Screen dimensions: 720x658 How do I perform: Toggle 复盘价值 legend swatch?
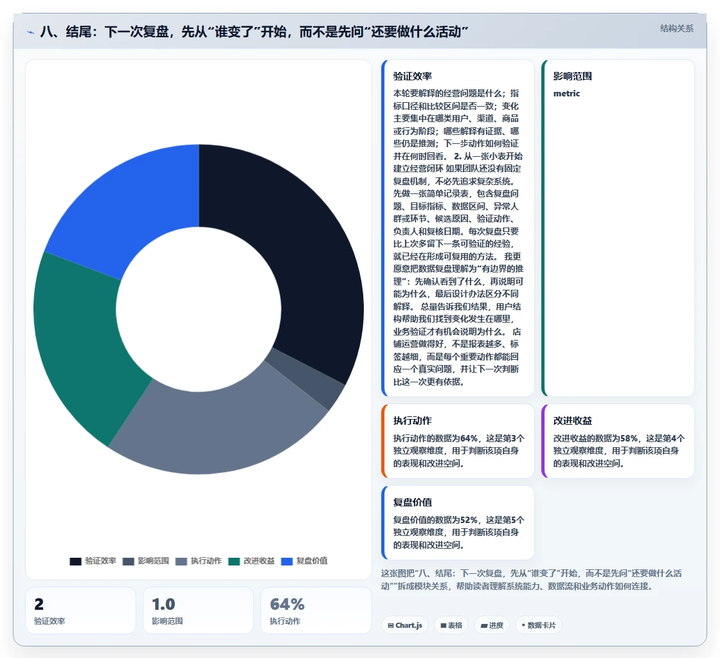pyautogui.click(x=287, y=561)
